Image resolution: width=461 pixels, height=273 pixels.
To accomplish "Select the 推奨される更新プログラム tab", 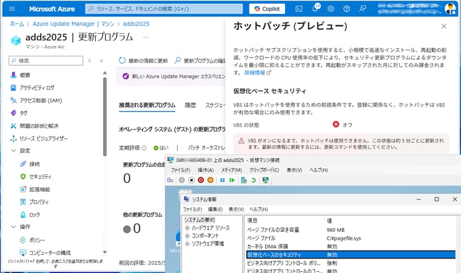I will point(147,105).
